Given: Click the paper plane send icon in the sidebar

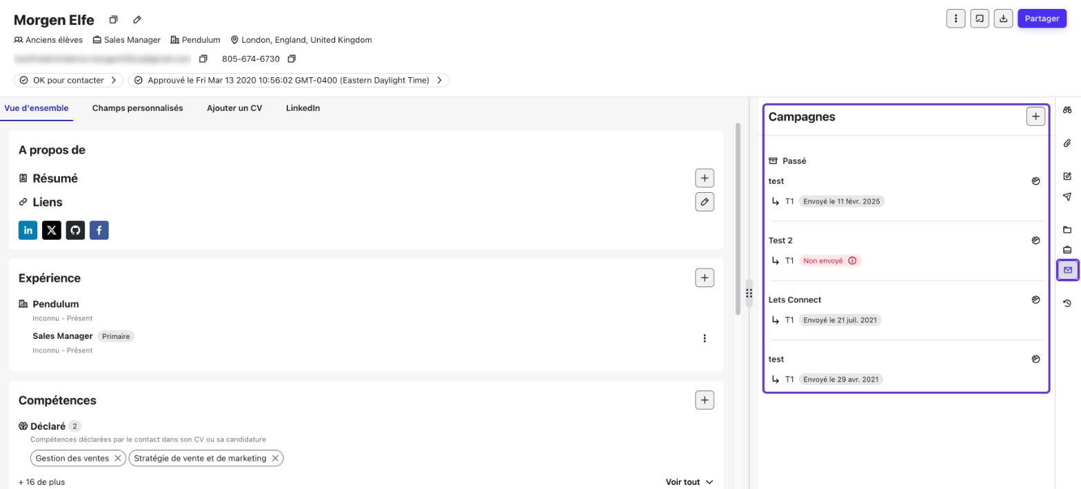Looking at the screenshot, I should point(1067,196).
